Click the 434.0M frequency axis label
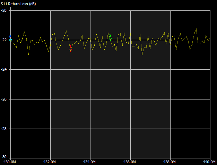217x165 pixels. 89,162
